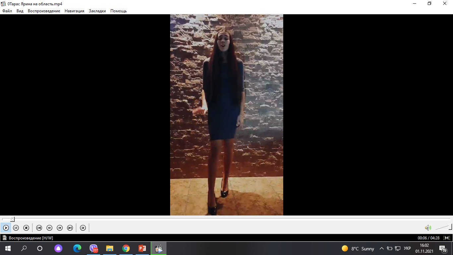The height and width of the screenshot is (255, 453).
Task: Skip to previous file button
Action: (x=39, y=228)
